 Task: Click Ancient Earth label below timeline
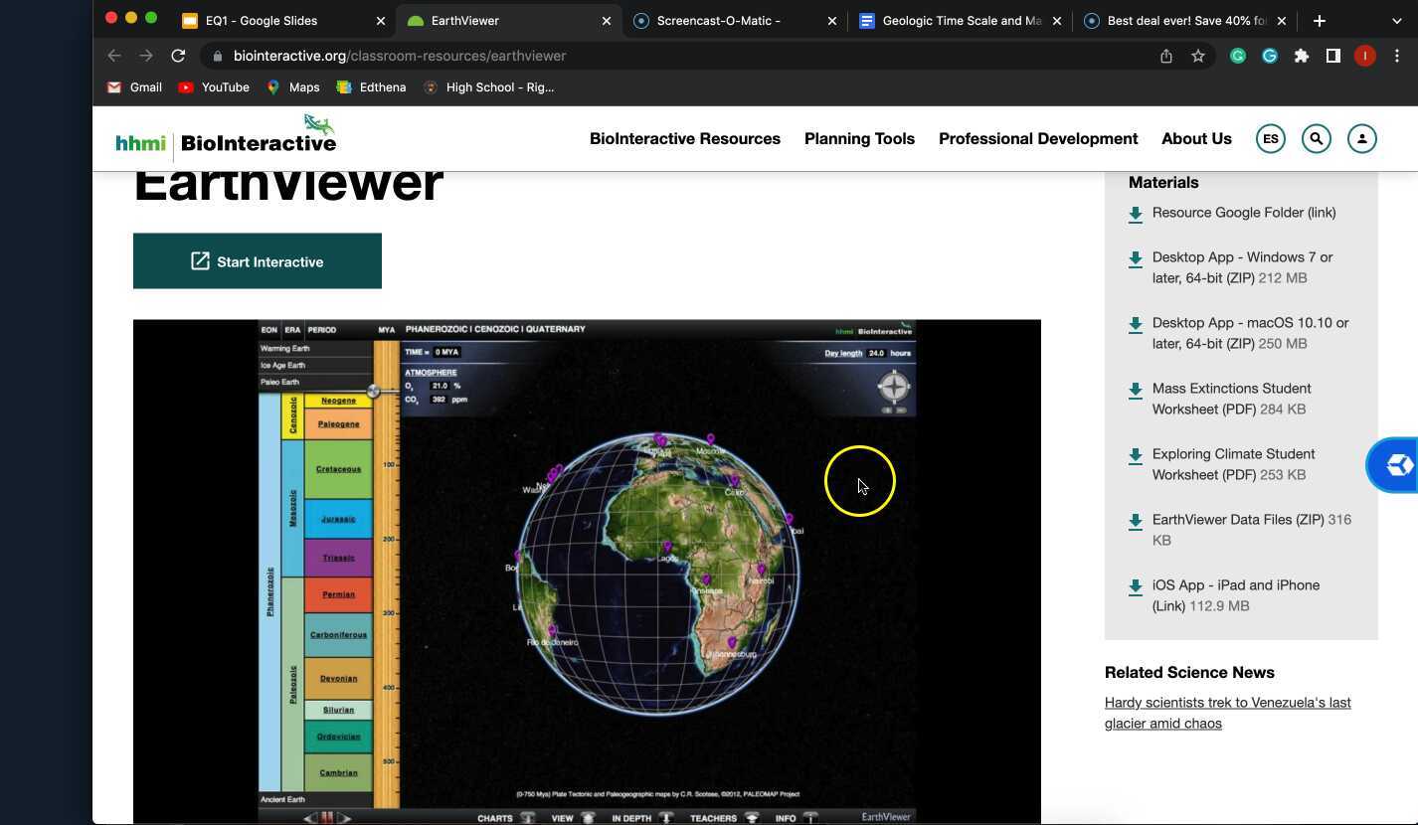pos(283,799)
